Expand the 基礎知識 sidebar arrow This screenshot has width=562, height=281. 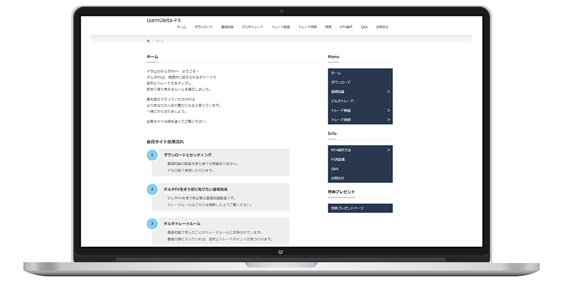pos(388,92)
